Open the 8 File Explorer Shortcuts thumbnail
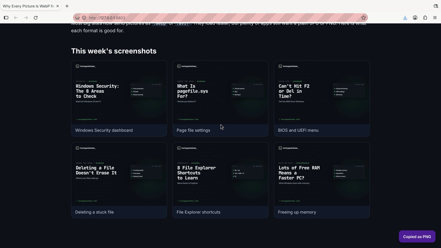This screenshot has height=248, width=441. pyautogui.click(x=220, y=174)
